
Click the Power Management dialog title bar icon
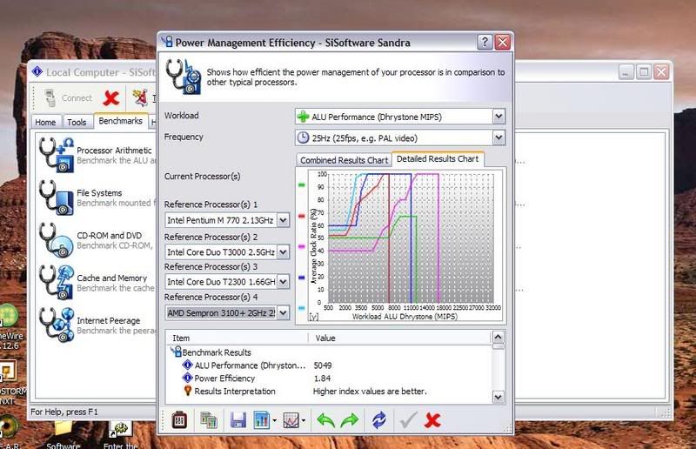tap(167, 42)
